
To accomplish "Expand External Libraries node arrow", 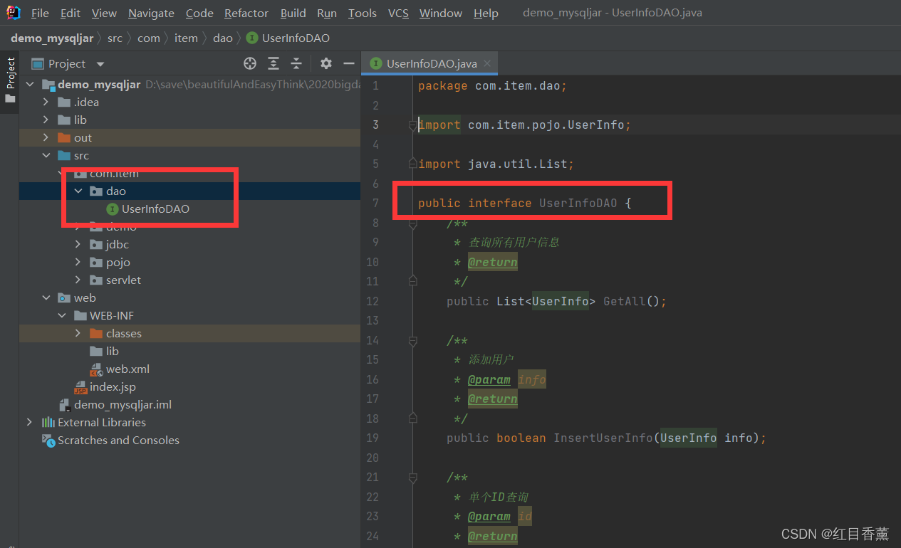I will coord(30,422).
